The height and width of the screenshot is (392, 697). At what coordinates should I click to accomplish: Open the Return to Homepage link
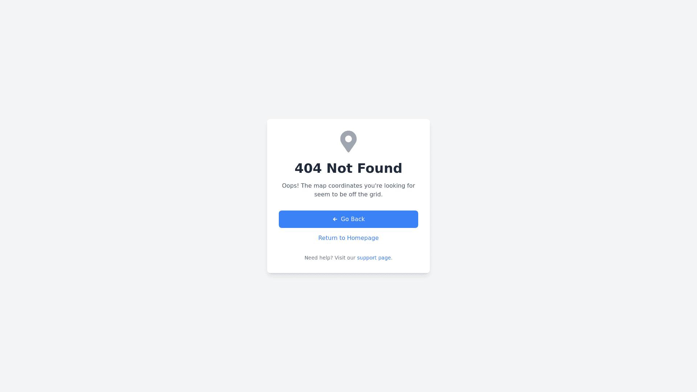point(348,238)
